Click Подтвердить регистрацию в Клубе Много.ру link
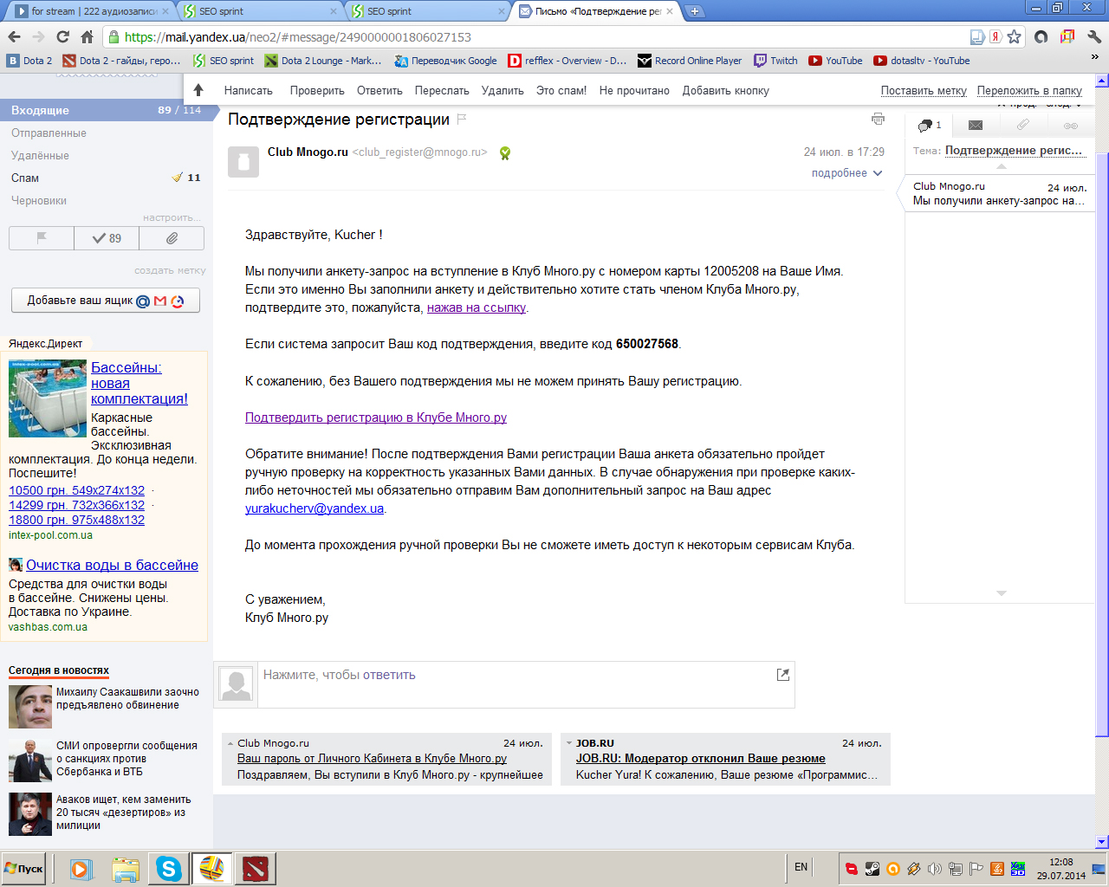 (376, 418)
